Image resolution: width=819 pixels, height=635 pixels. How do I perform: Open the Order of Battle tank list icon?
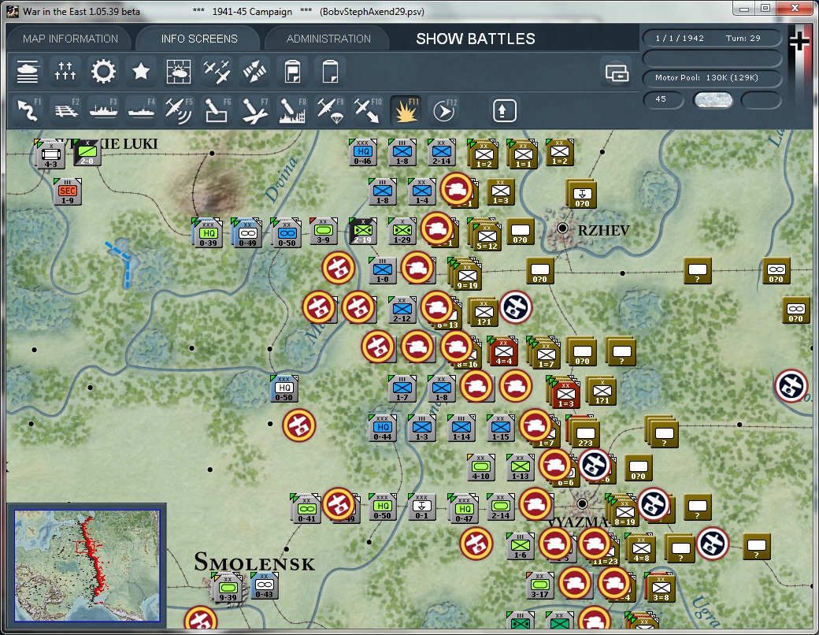click(x=28, y=72)
